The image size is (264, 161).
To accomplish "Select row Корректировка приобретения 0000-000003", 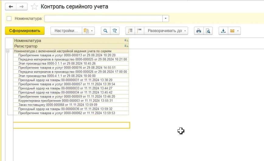I will [71, 101].
